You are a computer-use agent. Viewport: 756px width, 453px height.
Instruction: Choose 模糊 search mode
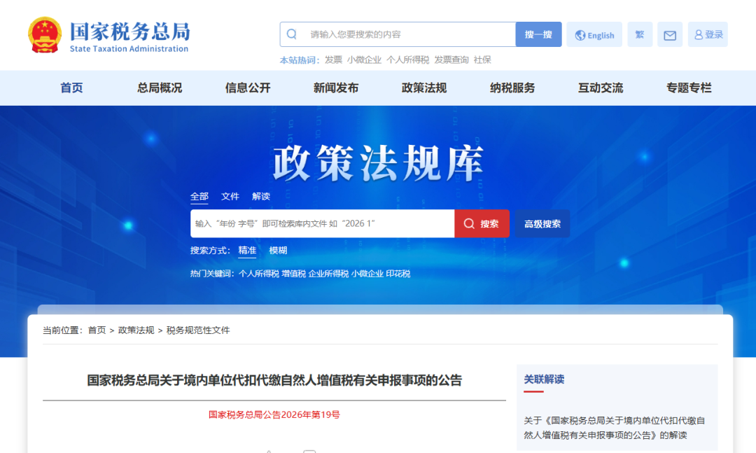click(278, 251)
